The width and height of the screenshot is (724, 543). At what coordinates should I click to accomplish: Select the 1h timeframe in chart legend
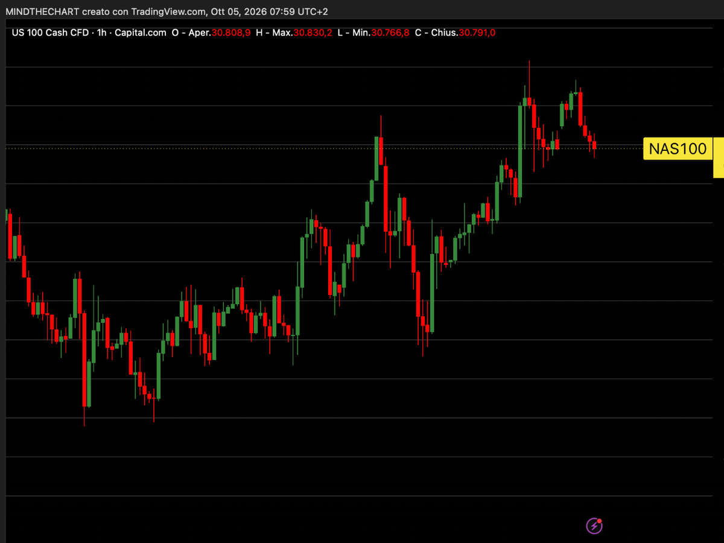pos(101,33)
